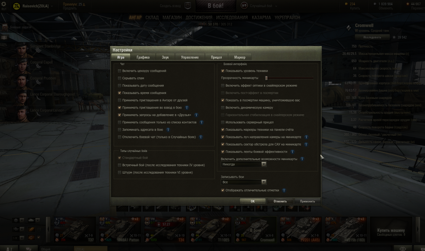Switch to the Звук tab
Screen dimensions: 425x251
click(x=165, y=57)
